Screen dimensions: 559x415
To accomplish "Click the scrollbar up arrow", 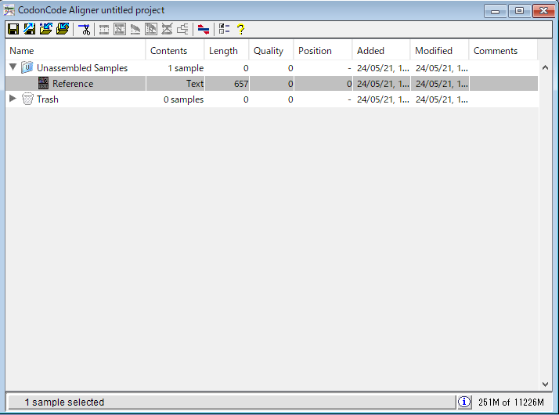I will tap(545, 67).
